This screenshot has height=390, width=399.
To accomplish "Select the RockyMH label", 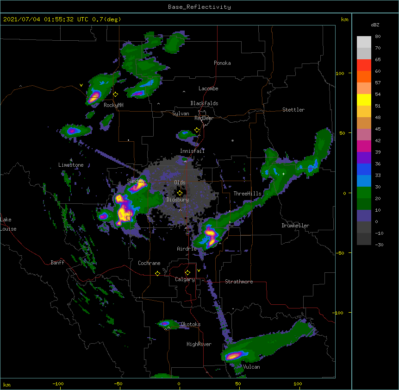I will [x=113, y=105].
